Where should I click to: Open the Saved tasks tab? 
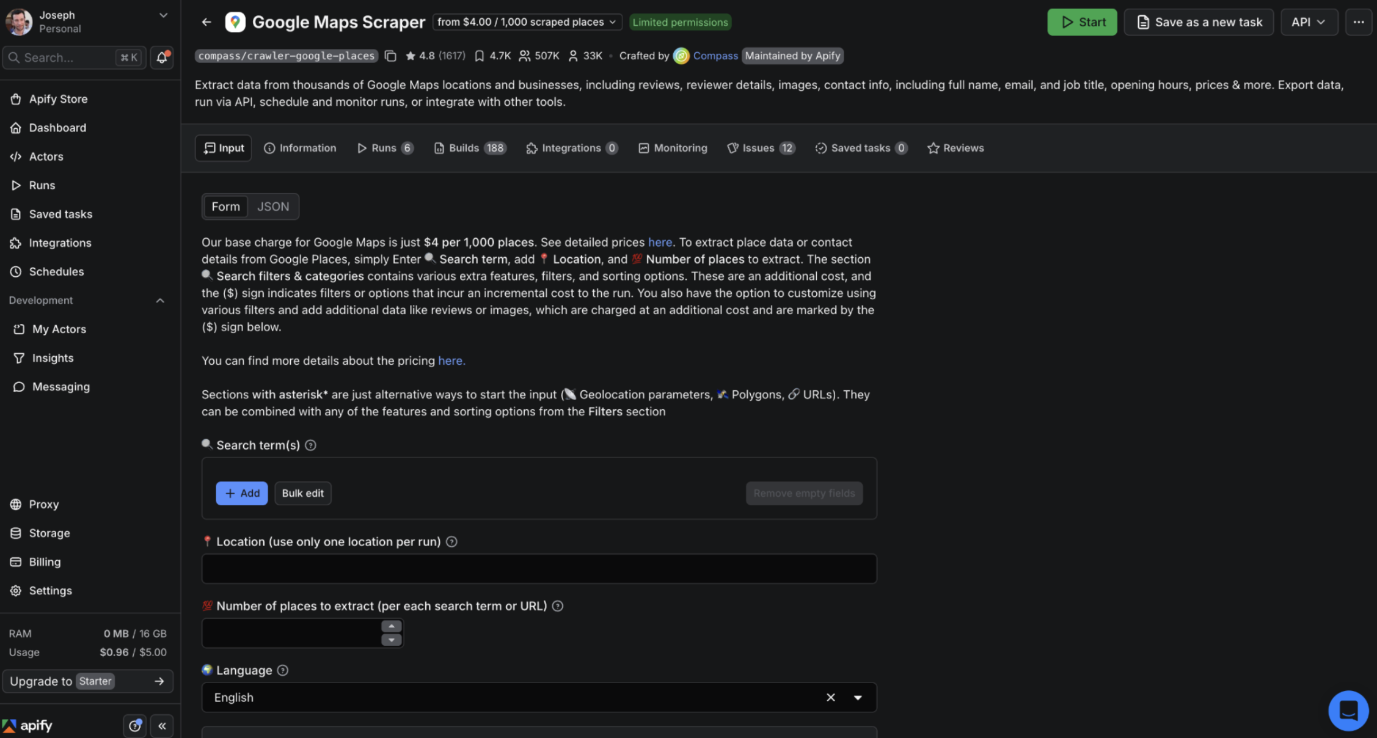[x=861, y=148]
